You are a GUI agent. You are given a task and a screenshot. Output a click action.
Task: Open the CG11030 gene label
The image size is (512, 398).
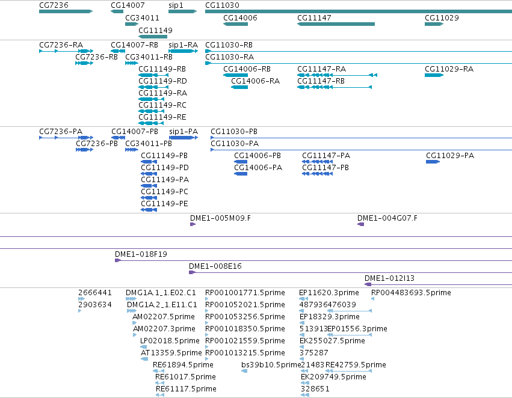click(222, 5)
